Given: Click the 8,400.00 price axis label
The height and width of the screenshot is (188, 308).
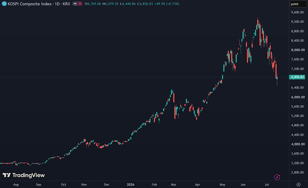Looking at the screenshot, I should [297, 40].
